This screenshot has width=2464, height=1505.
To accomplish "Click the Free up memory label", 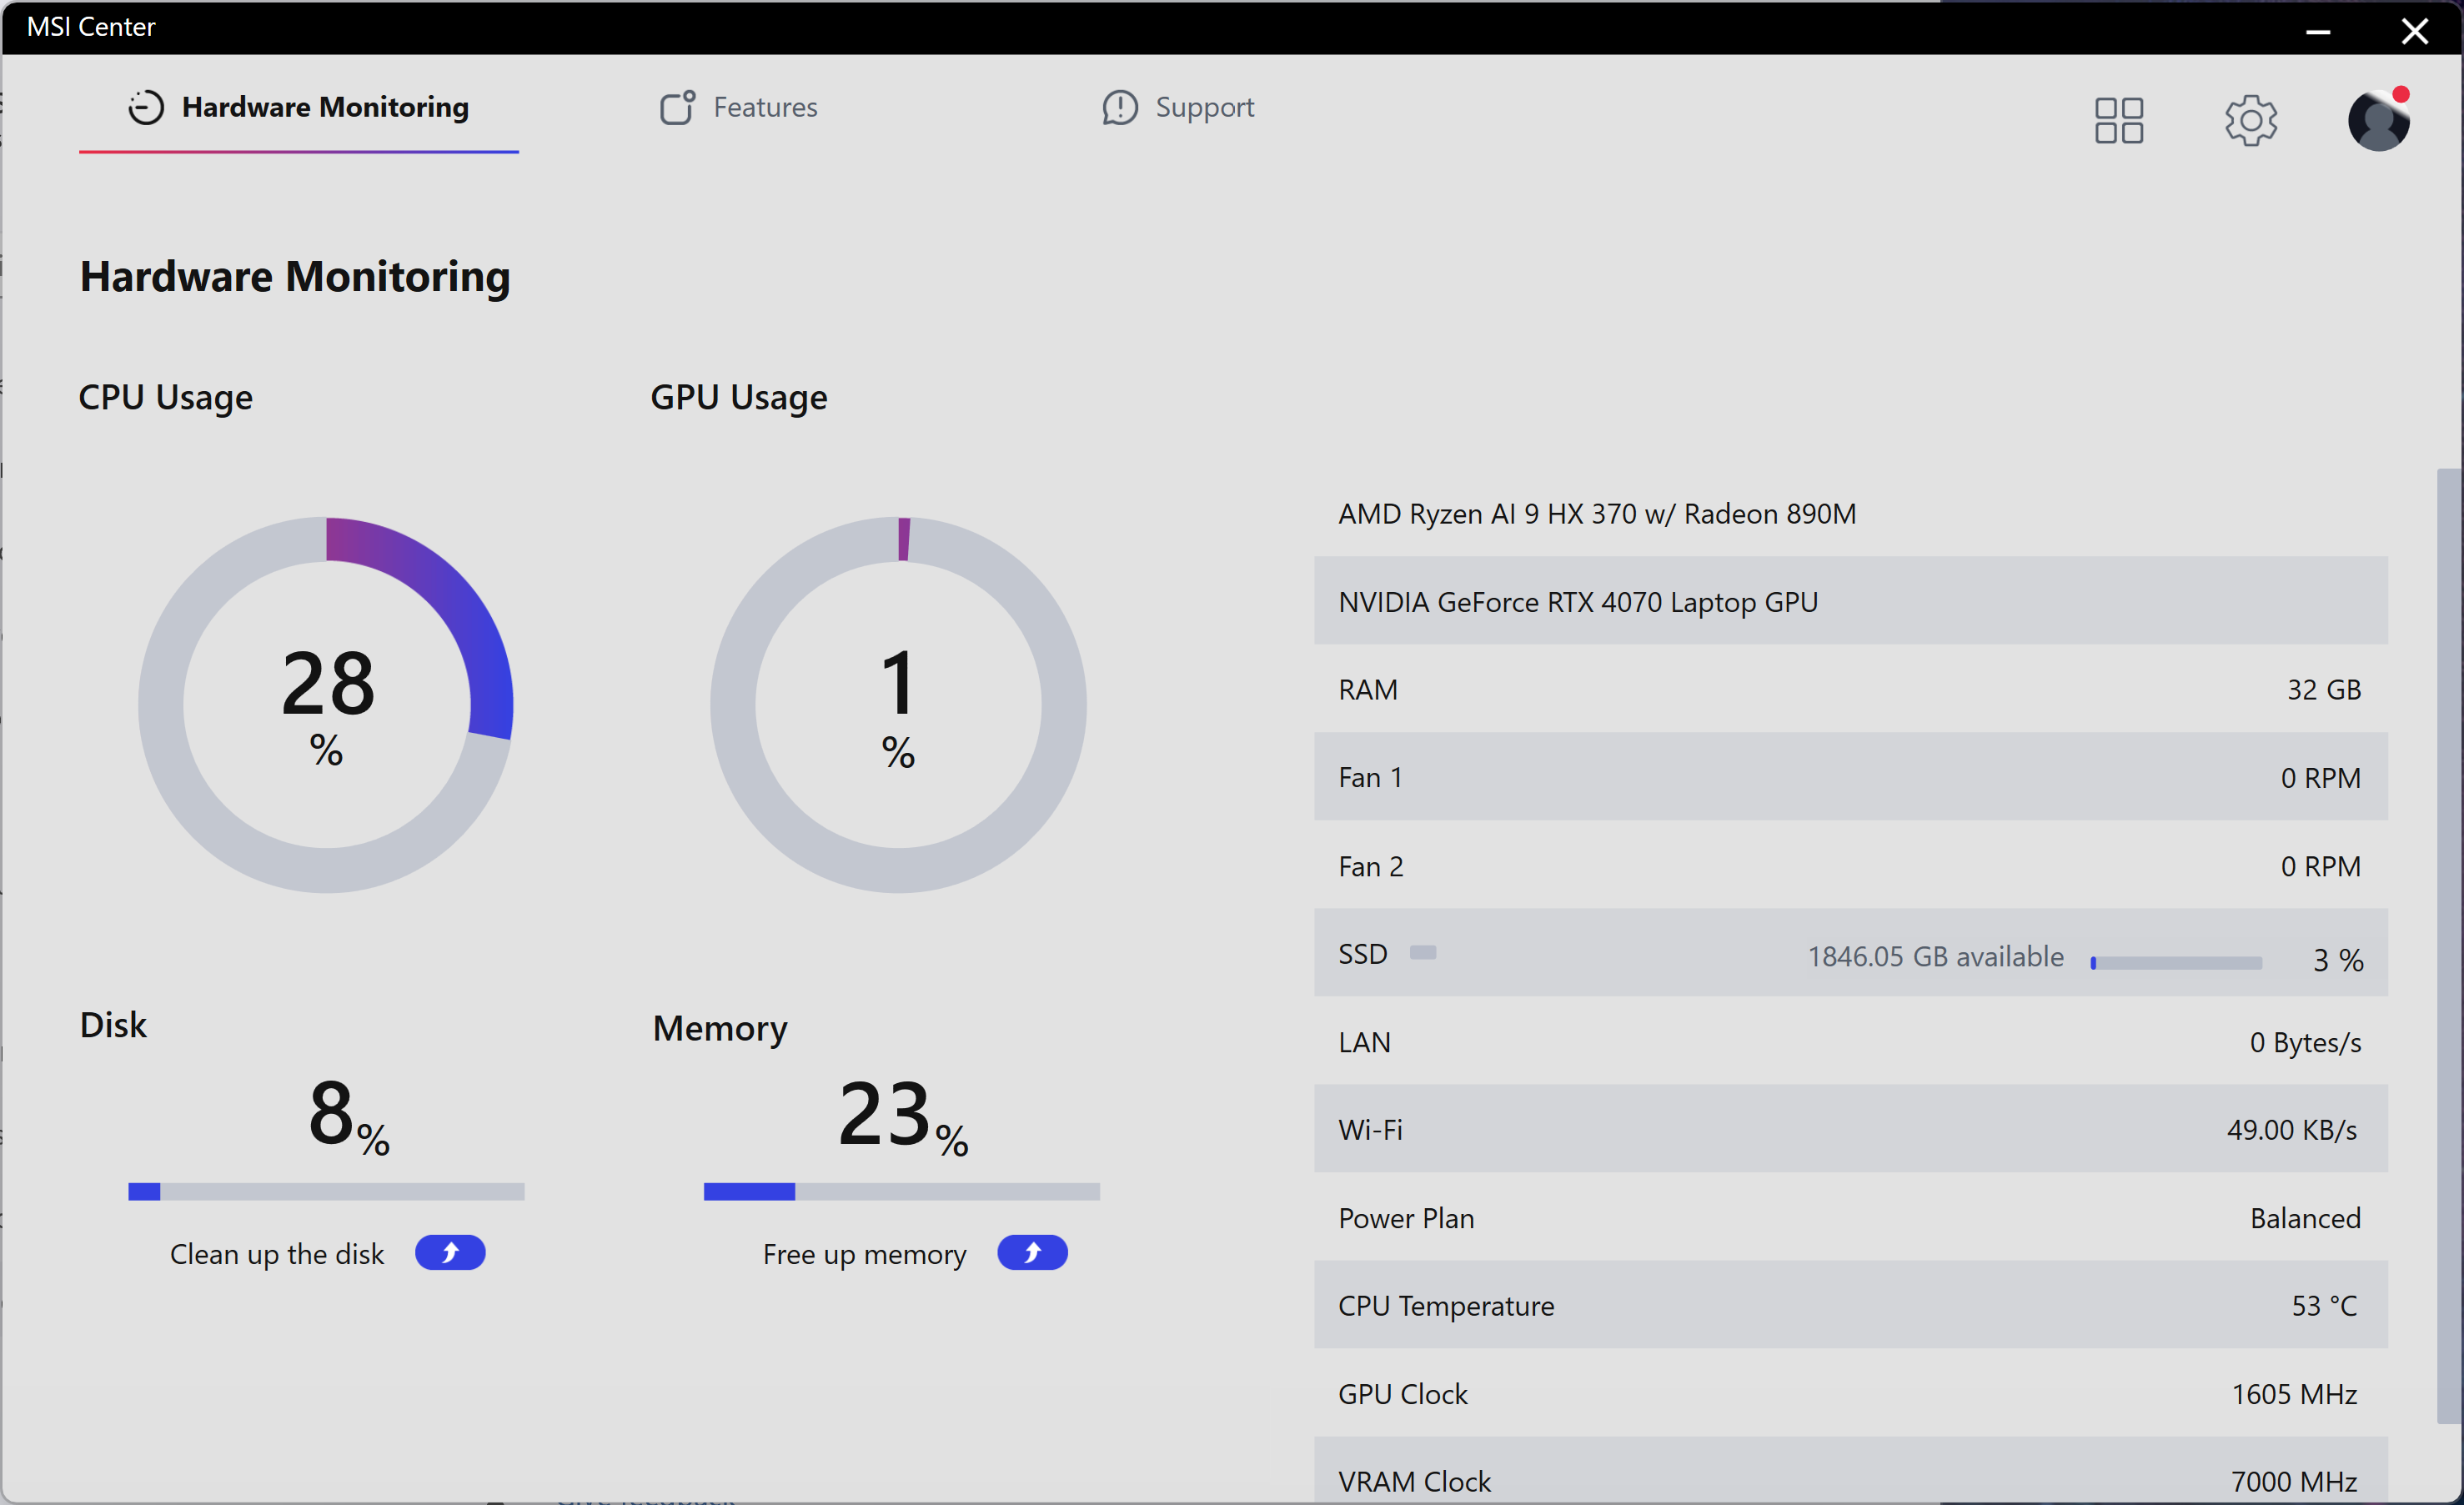I will coord(864,1254).
